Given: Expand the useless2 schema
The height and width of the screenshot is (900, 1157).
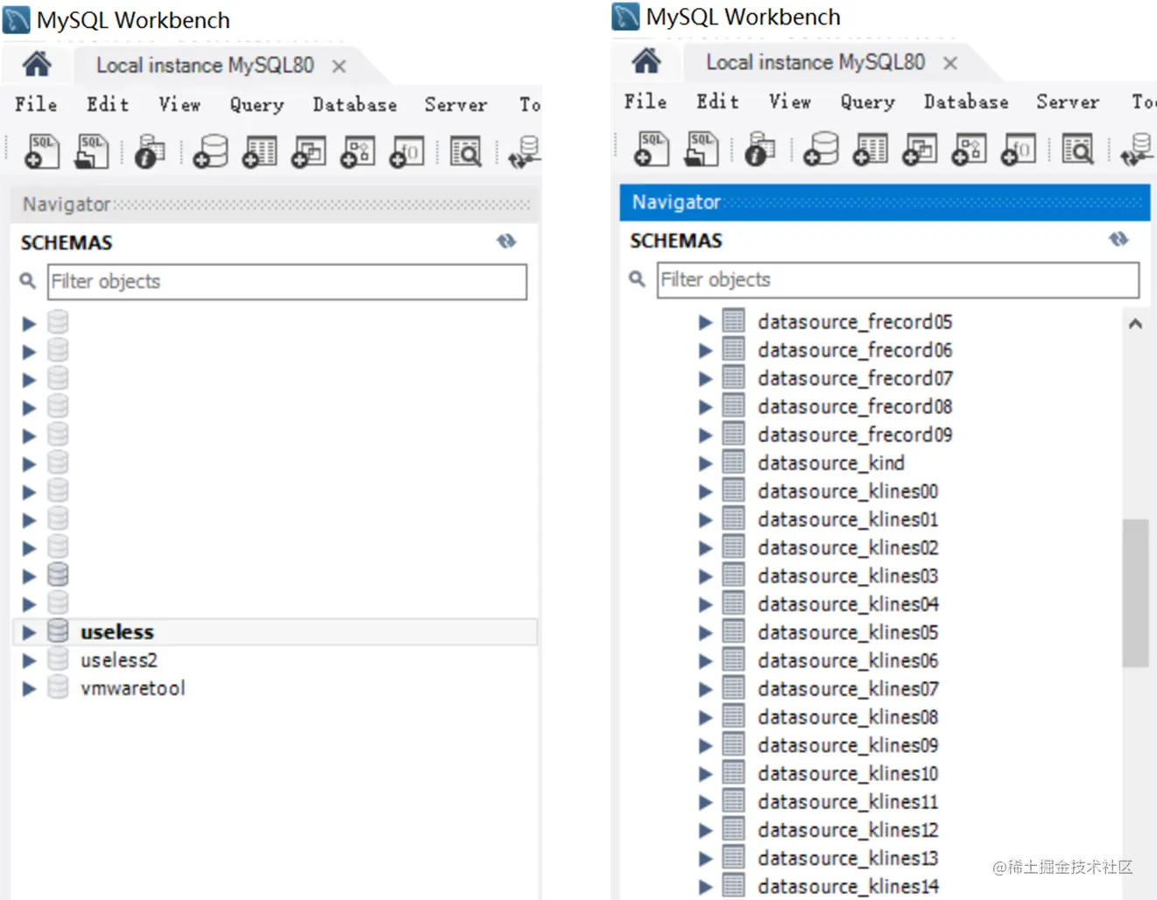Looking at the screenshot, I should (29, 660).
